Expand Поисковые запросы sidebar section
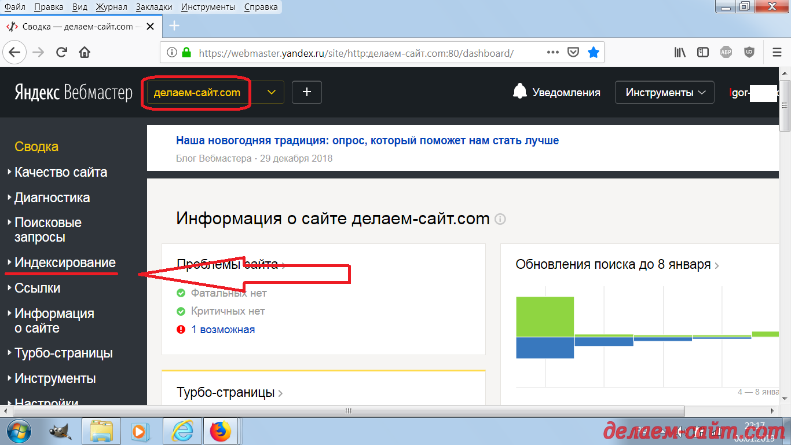The width and height of the screenshot is (791, 445). click(48, 230)
